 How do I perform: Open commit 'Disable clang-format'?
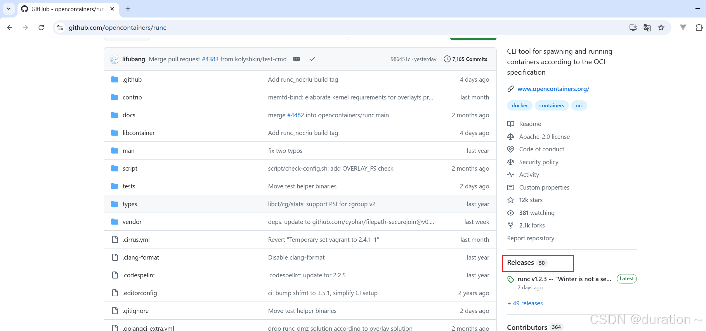pos(296,257)
